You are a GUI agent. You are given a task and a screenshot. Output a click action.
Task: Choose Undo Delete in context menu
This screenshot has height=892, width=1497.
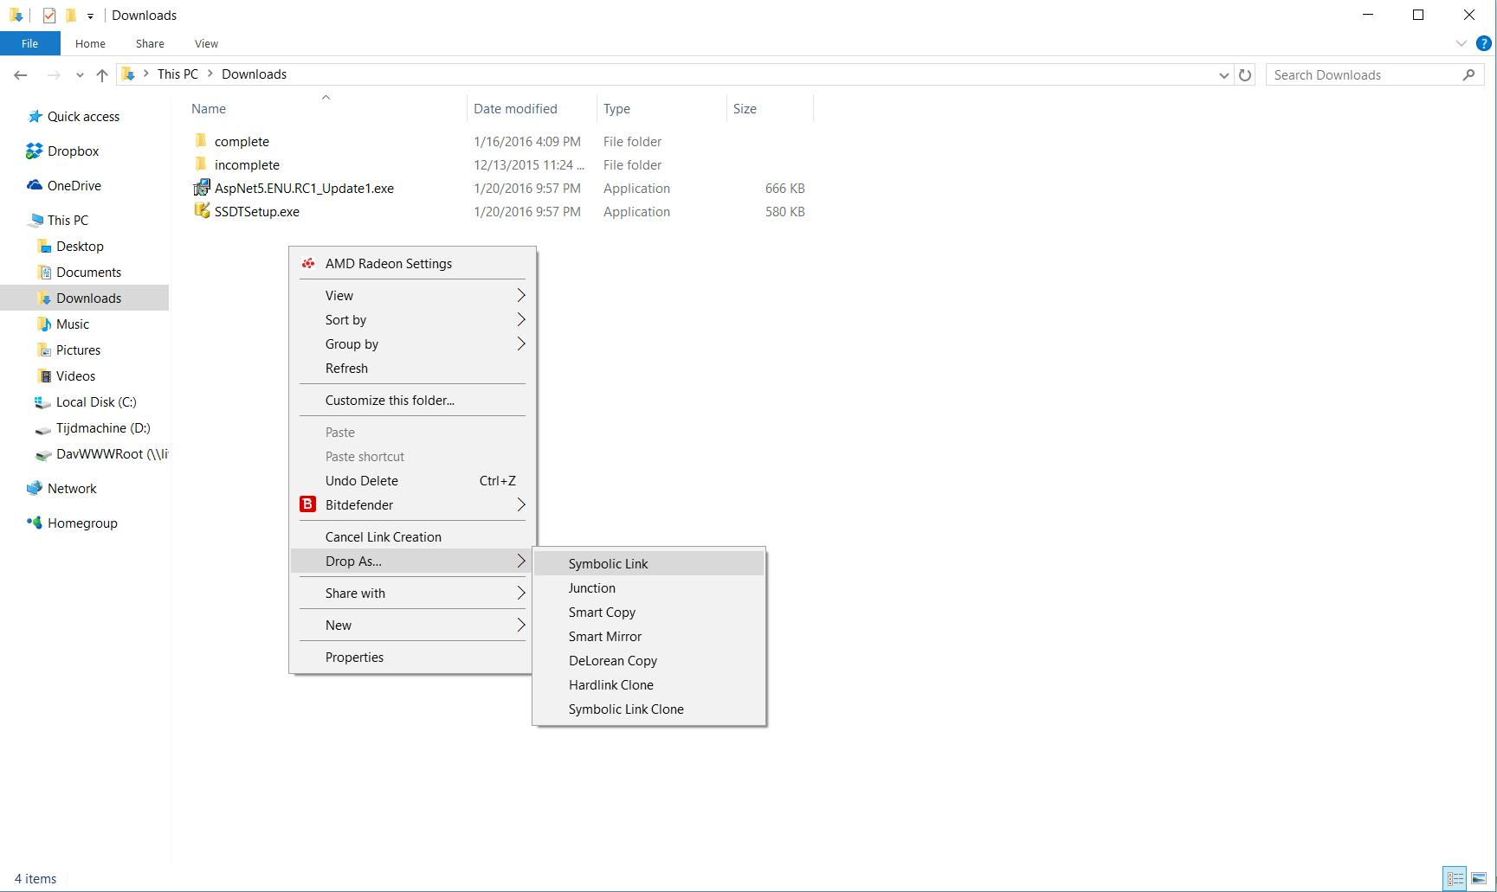click(x=412, y=481)
